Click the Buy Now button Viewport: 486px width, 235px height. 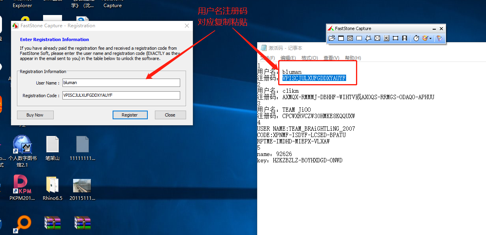pos(35,115)
